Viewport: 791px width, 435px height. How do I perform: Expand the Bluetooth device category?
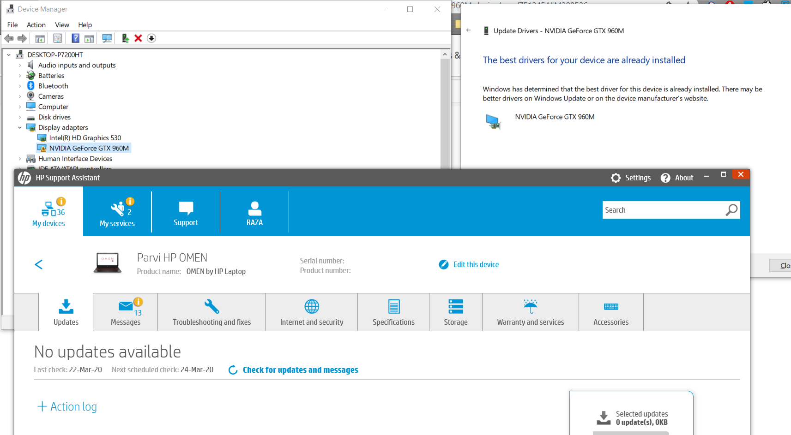click(x=20, y=86)
